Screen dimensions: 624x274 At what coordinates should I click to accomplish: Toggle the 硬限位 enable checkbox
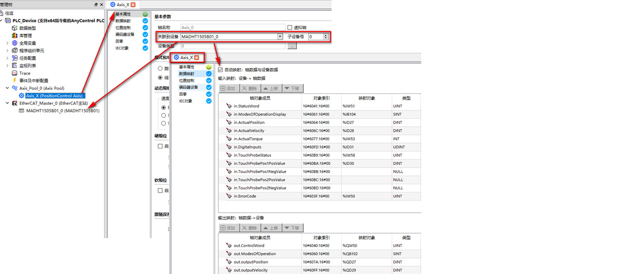tap(160, 146)
